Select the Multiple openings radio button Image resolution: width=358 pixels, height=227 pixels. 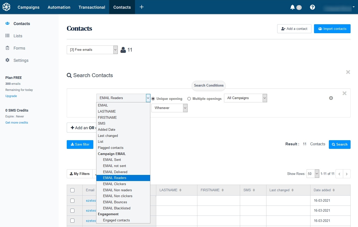[x=189, y=99]
